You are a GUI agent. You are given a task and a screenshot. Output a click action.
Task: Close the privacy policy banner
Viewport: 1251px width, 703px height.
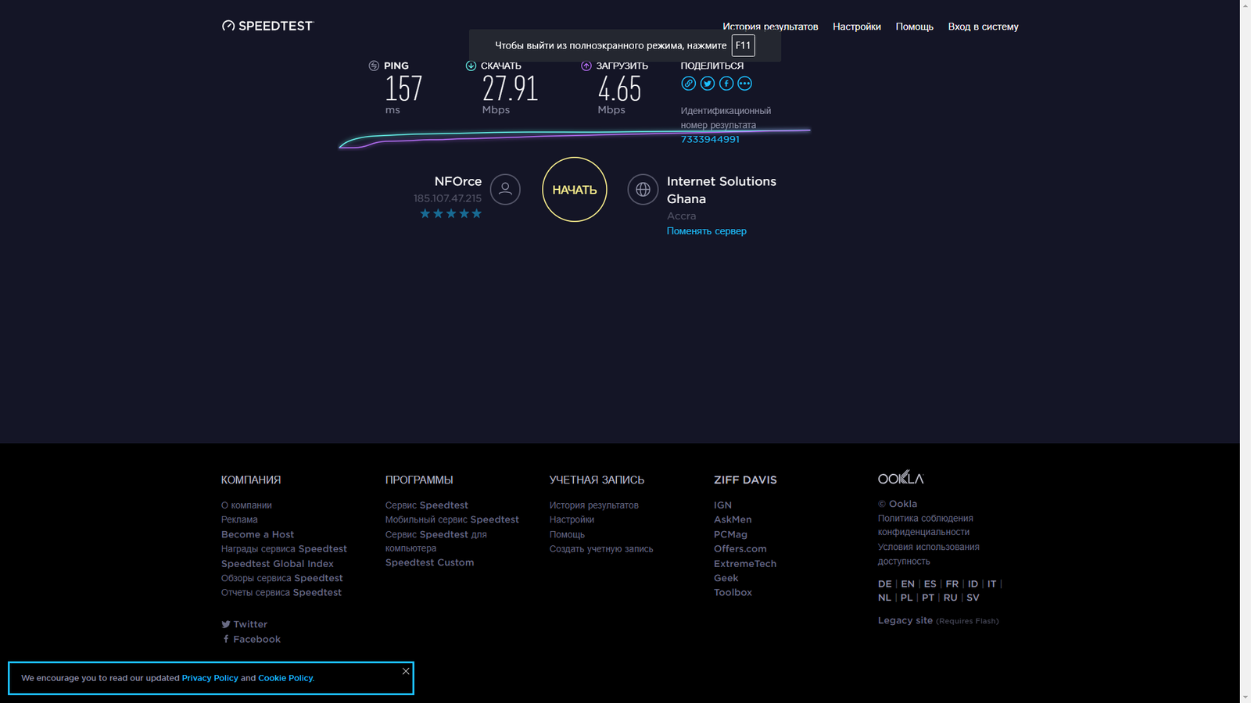point(406,671)
